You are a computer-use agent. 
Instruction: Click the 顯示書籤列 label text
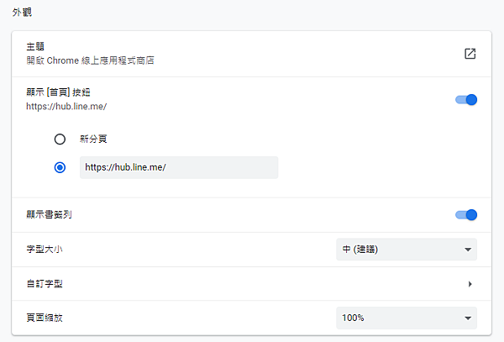click(x=49, y=215)
